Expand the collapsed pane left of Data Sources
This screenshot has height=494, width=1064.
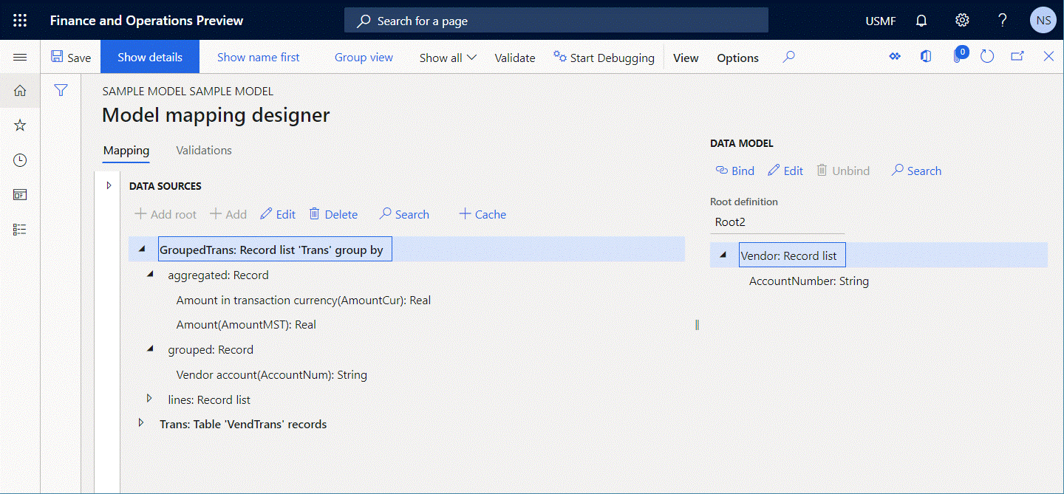point(109,185)
